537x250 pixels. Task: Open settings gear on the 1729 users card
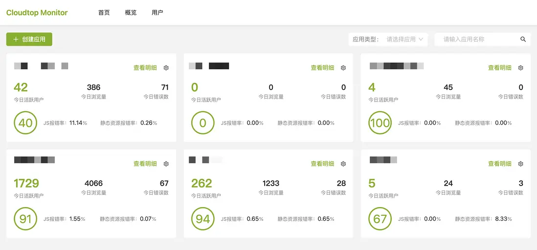(166, 164)
